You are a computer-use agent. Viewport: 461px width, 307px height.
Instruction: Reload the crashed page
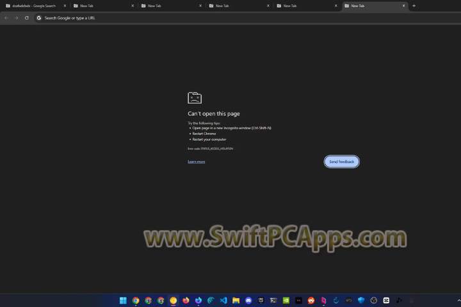click(27, 18)
